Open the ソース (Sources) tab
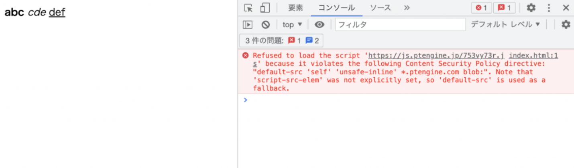Viewport: 574px width, 168px height. pos(381,8)
